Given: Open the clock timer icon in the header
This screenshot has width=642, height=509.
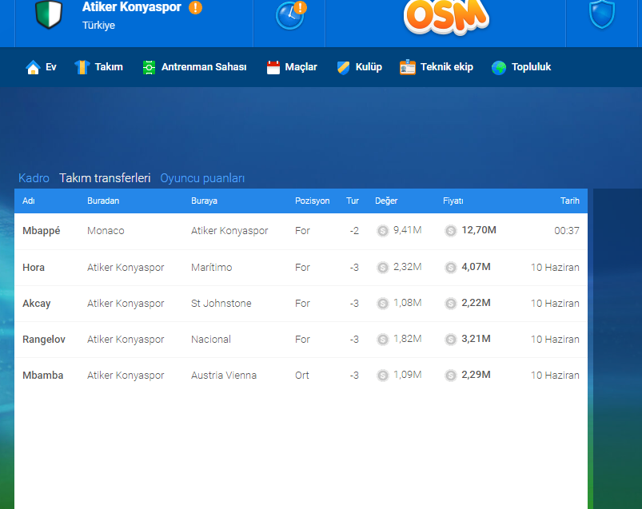Looking at the screenshot, I should (x=290, y=15).
